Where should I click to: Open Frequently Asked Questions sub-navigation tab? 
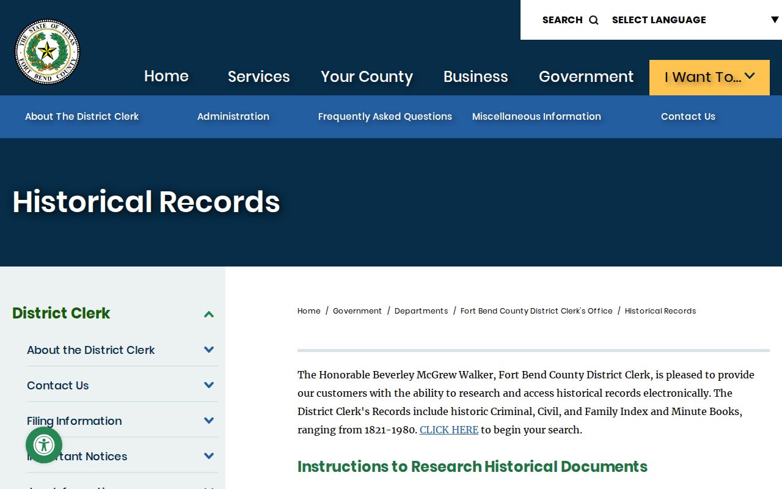click(x=385, y=117)
